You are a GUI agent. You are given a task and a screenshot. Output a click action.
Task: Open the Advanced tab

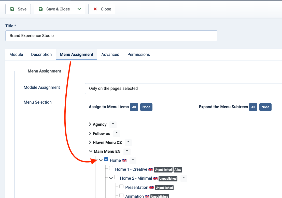[x=110, y=54]
